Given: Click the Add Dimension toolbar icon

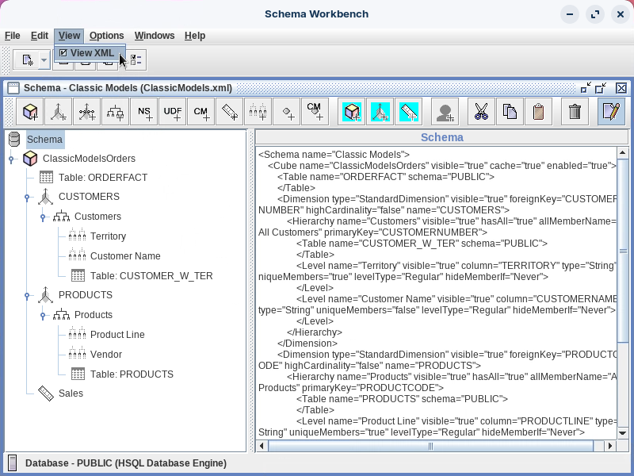Looking at the screenshot, I should point(58,112).
